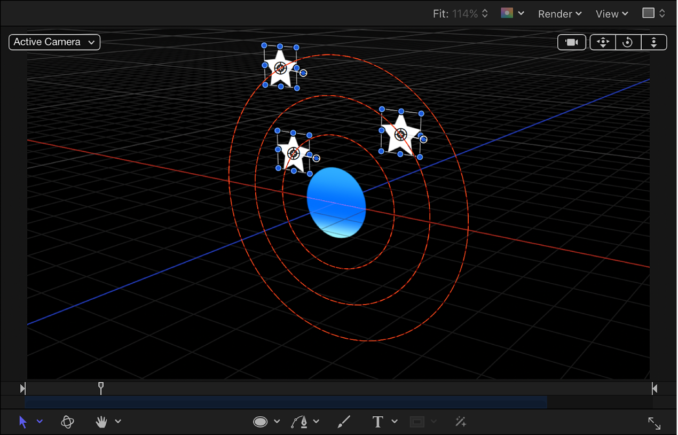Expand the shape tool options chevron
Viewport: 678px width, 435px height.
point(276,422)
